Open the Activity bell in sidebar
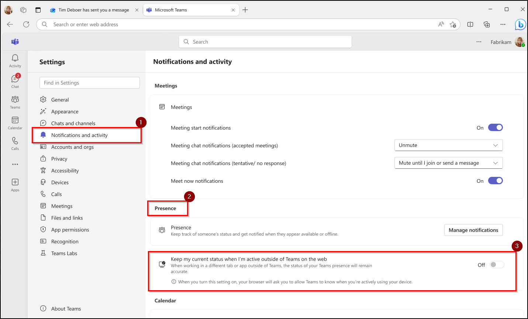Image resolution: width=528 pixels, height=319 pixels. (x=15, y=61)
